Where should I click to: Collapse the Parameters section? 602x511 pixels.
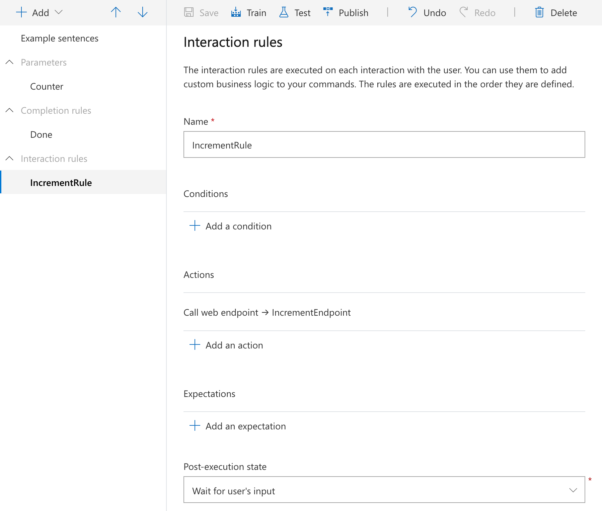[10, 62]
